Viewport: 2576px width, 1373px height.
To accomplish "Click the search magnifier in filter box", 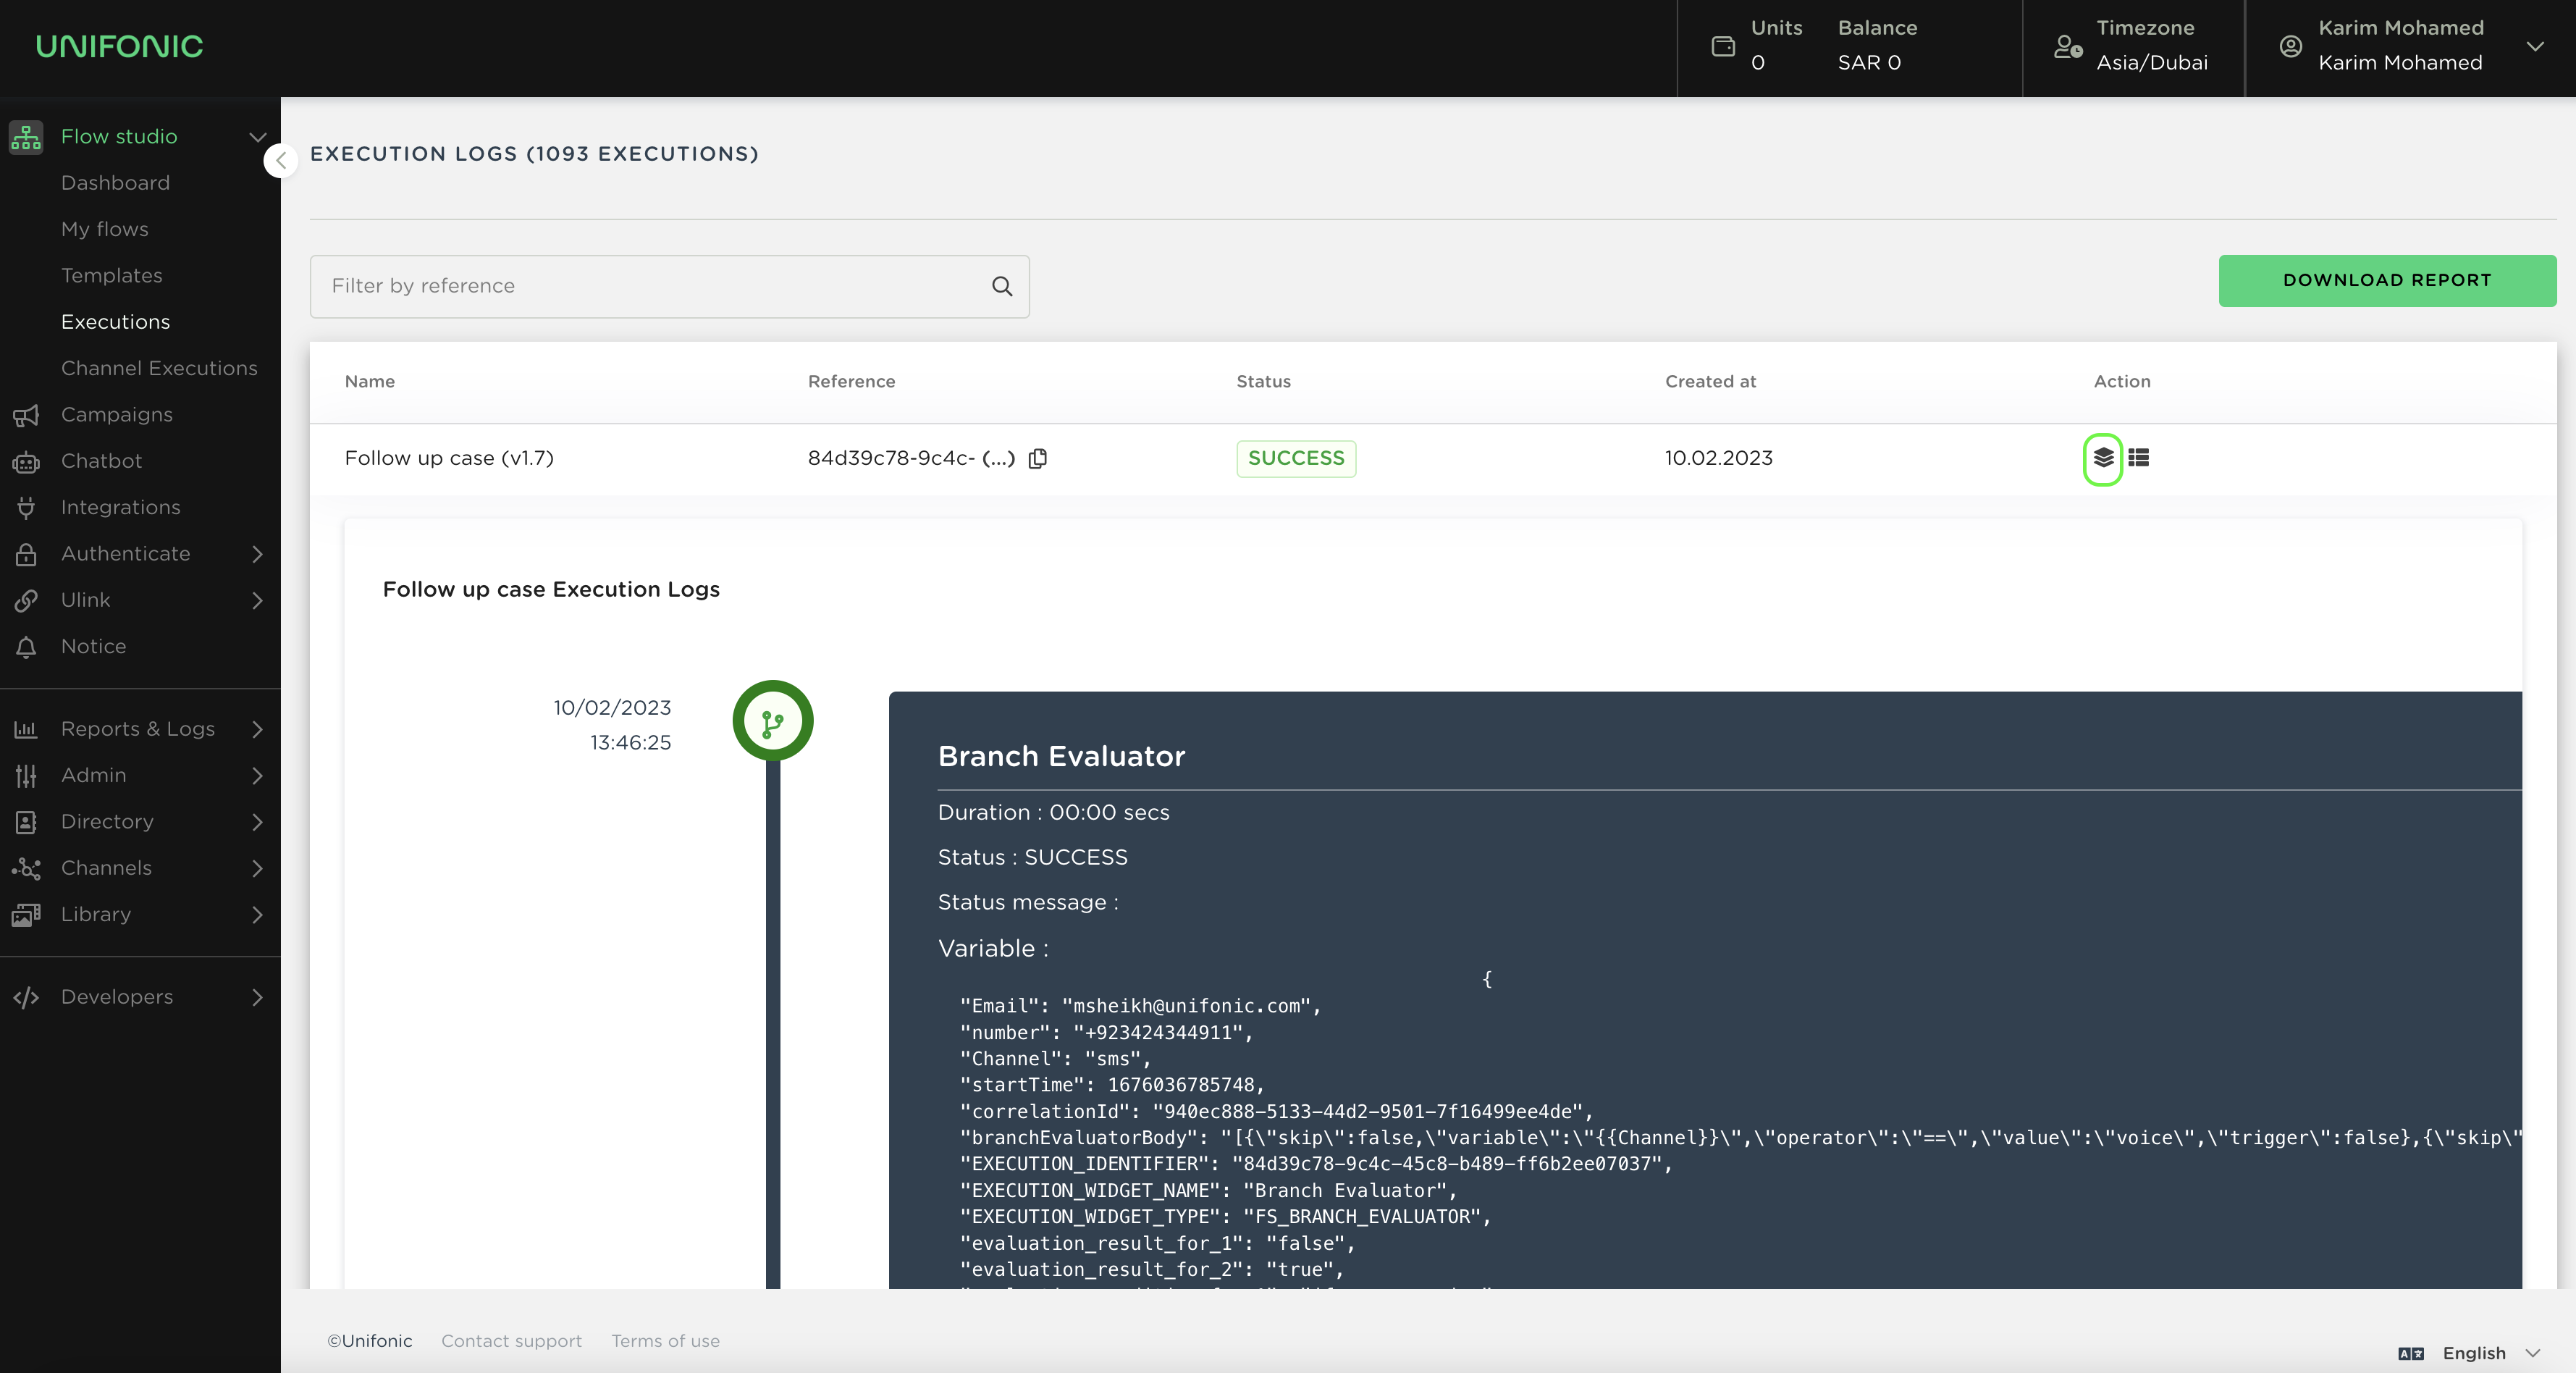I will (x=1002, y=286).
